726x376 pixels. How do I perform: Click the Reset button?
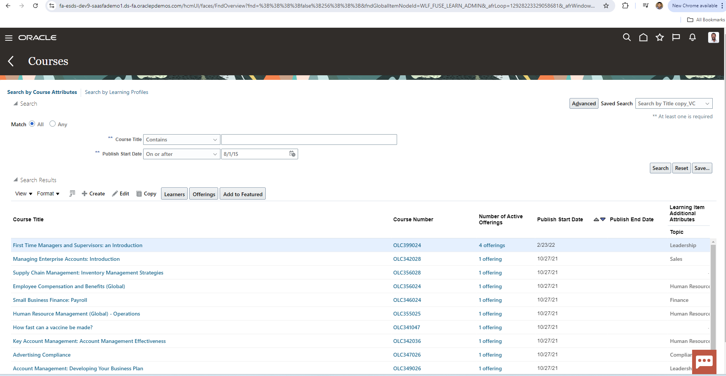pos(681,168)
